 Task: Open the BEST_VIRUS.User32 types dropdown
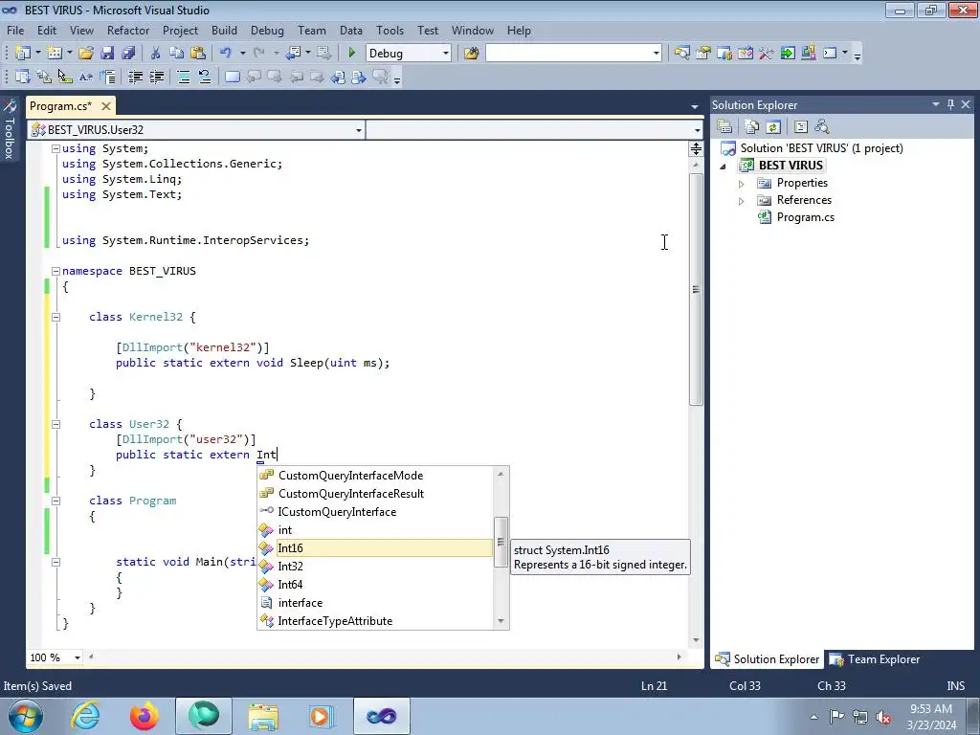coord(359,130)
